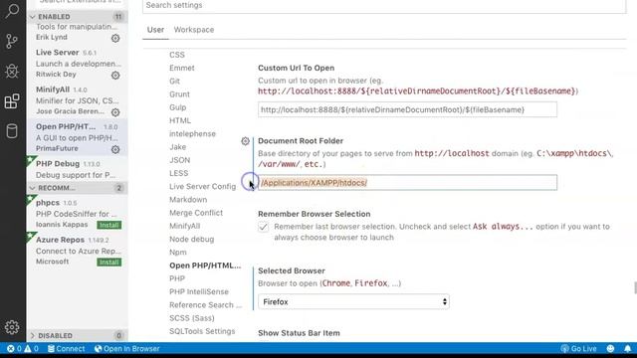Image resolution: width=637 pixels, height=358 pixels.
Task: Open Azure Repos extension details
Action: coord(78,251)
